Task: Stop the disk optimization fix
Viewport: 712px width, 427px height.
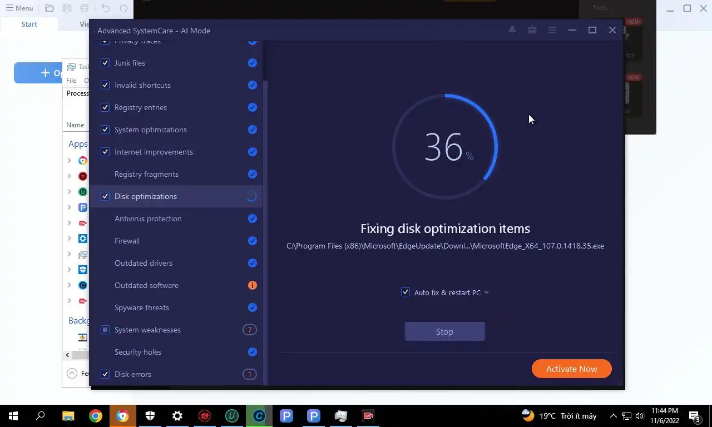Action: coord(444,331)
